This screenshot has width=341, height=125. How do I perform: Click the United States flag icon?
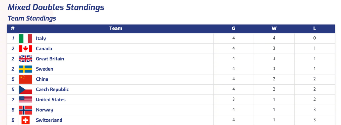[x=25, y=100]
